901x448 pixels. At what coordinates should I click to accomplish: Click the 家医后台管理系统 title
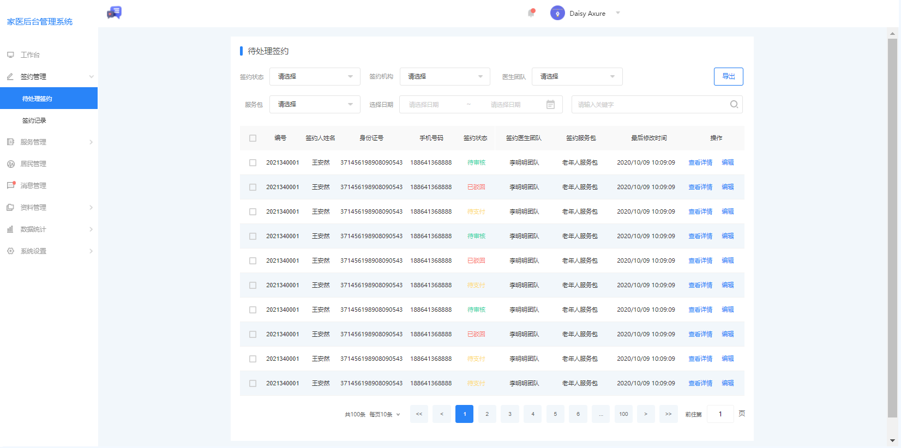point(40,21)
